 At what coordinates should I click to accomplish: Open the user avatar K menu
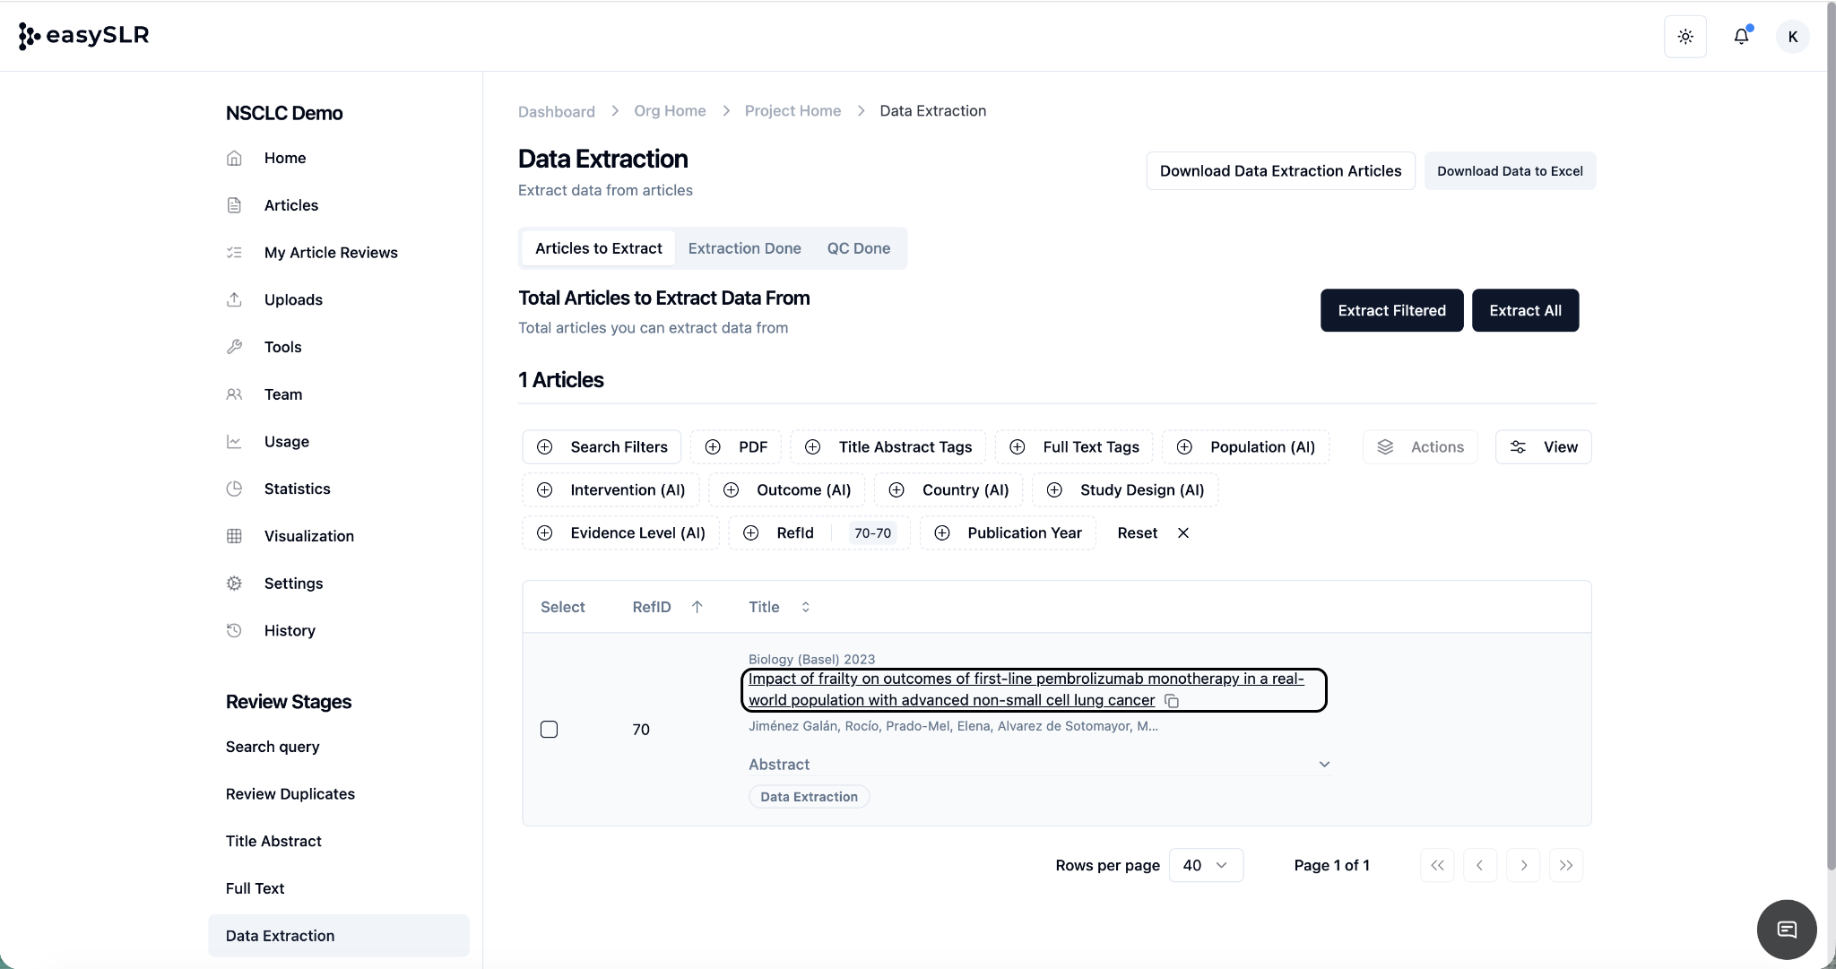pyautogui.click(x=1792, y=37)
